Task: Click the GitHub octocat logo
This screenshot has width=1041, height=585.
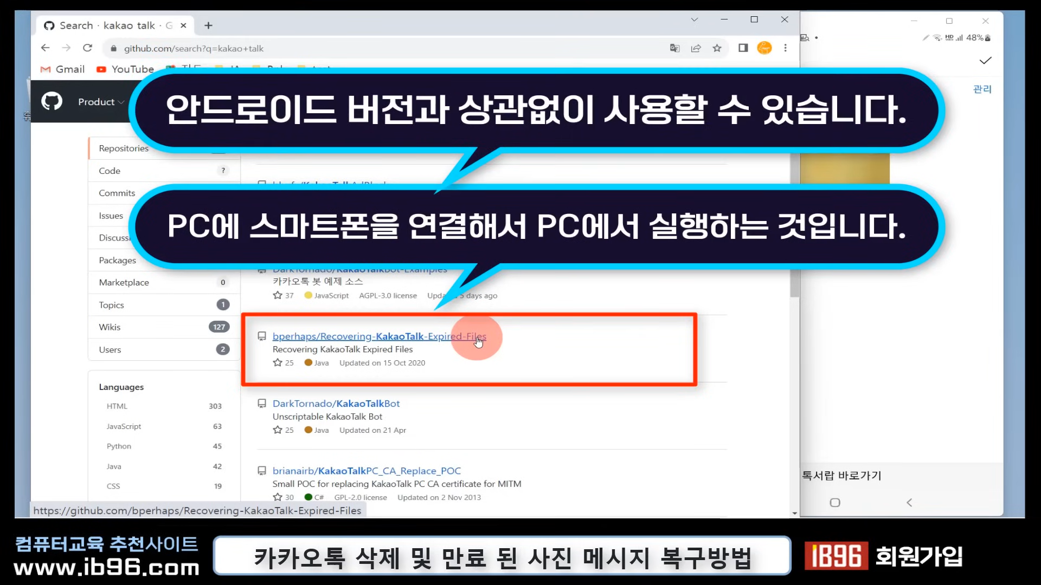Action: (x=52, y=101)
